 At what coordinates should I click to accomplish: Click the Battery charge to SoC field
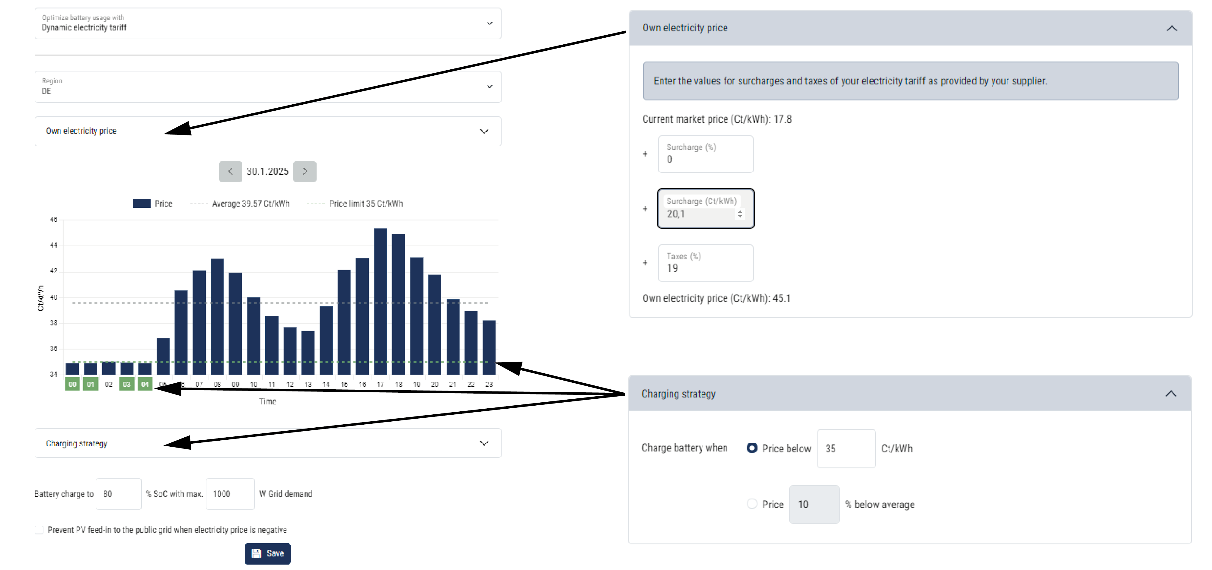119,494
